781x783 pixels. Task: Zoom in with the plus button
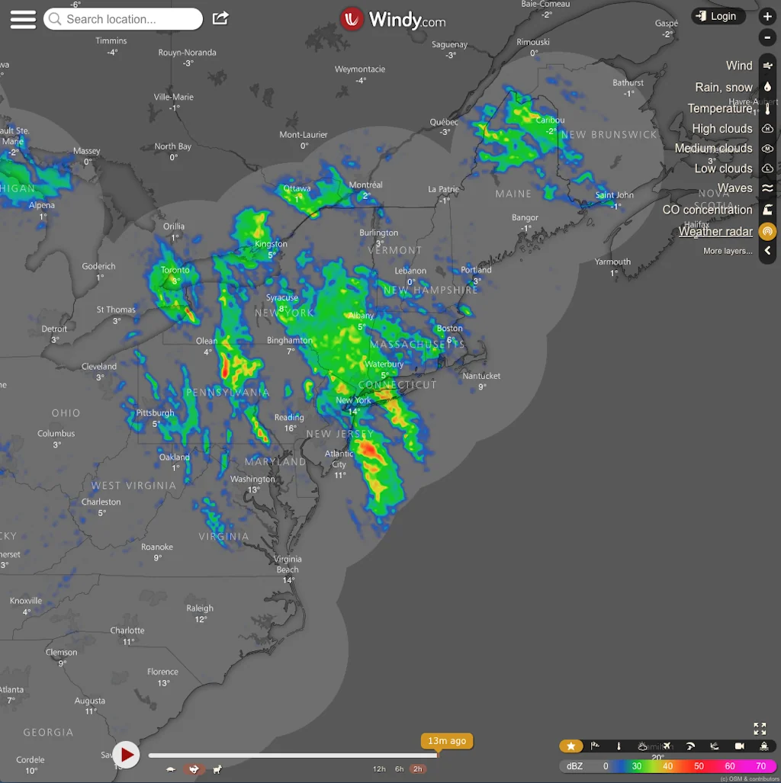767,16
